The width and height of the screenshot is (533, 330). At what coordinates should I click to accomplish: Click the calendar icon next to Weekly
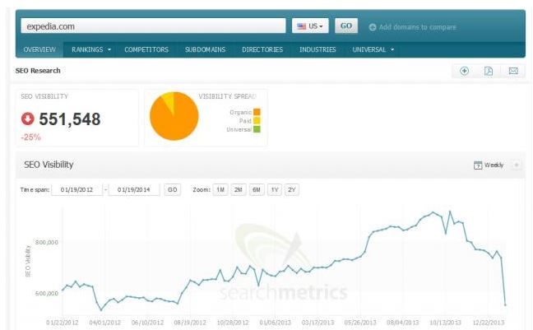(478, 165)
